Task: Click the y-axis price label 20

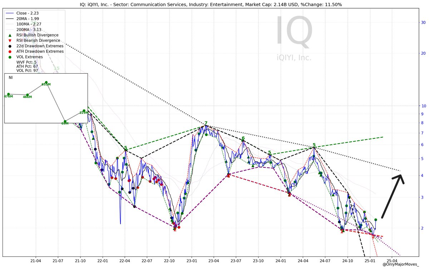Action: point(423,53)
